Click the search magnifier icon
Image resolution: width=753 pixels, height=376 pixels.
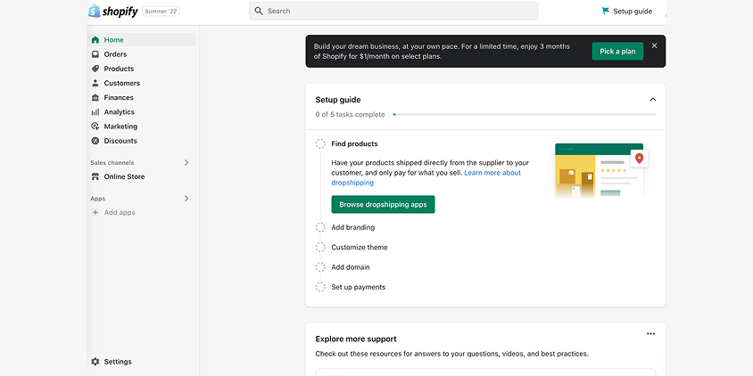259,11
